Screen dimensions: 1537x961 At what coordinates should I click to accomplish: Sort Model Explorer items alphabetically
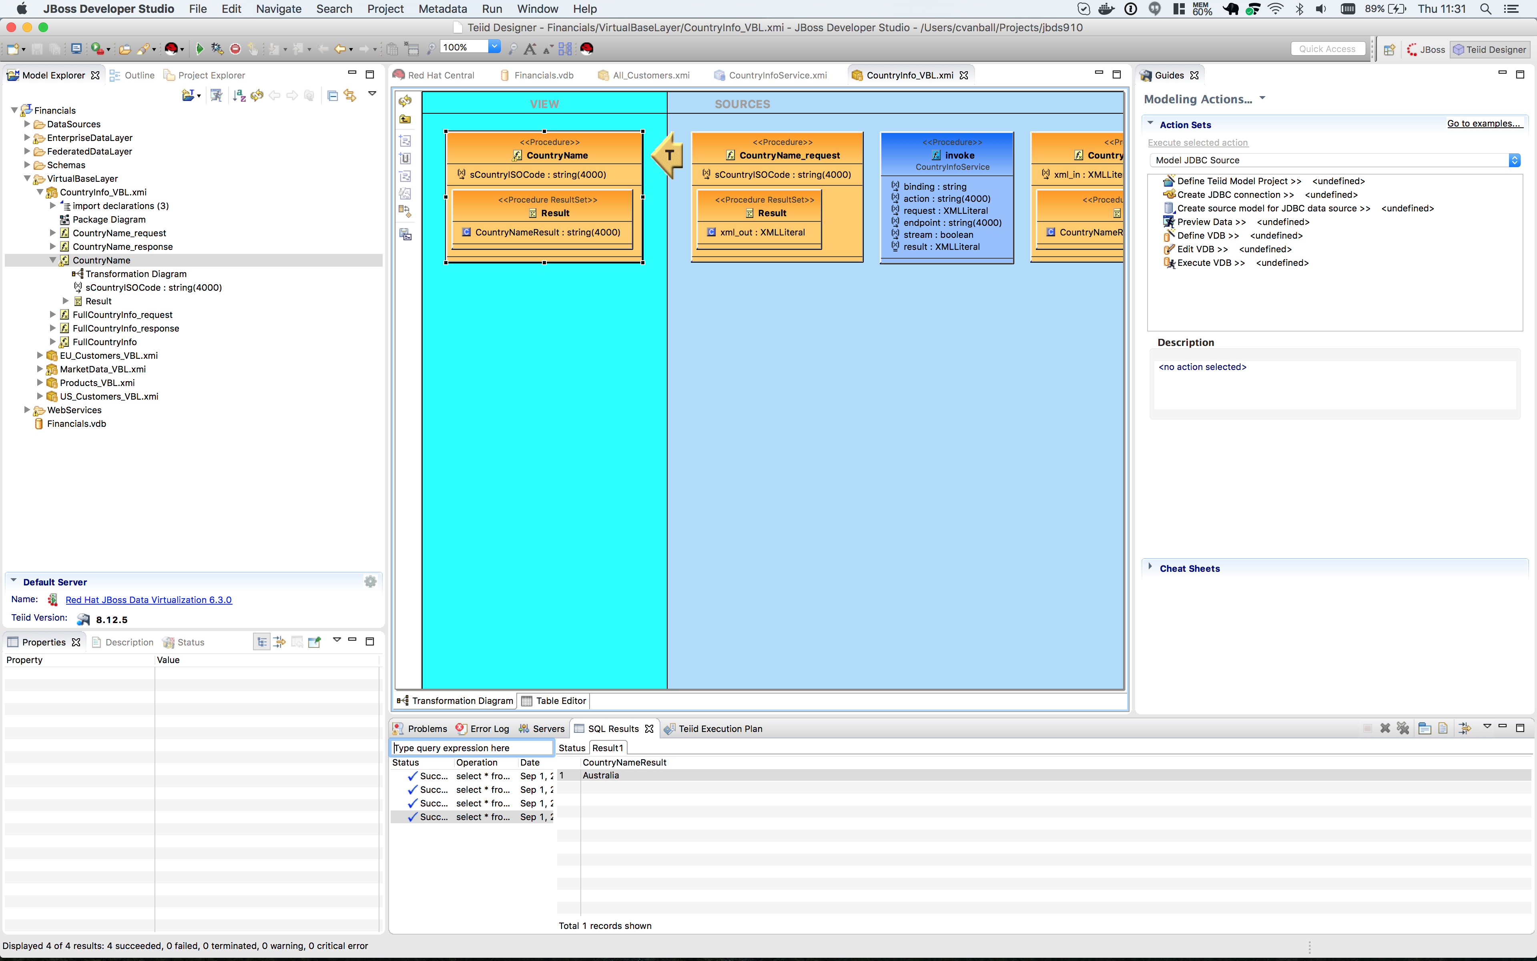[239, 95]
